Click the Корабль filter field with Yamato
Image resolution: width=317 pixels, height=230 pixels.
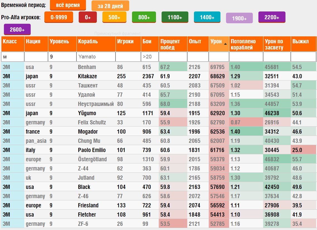(96, 57)
